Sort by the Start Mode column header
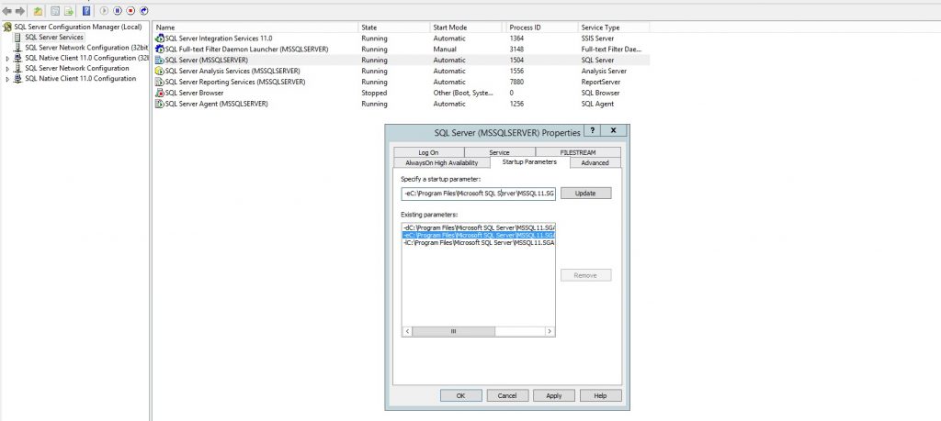Screen dimensions: 941x421 466,28
